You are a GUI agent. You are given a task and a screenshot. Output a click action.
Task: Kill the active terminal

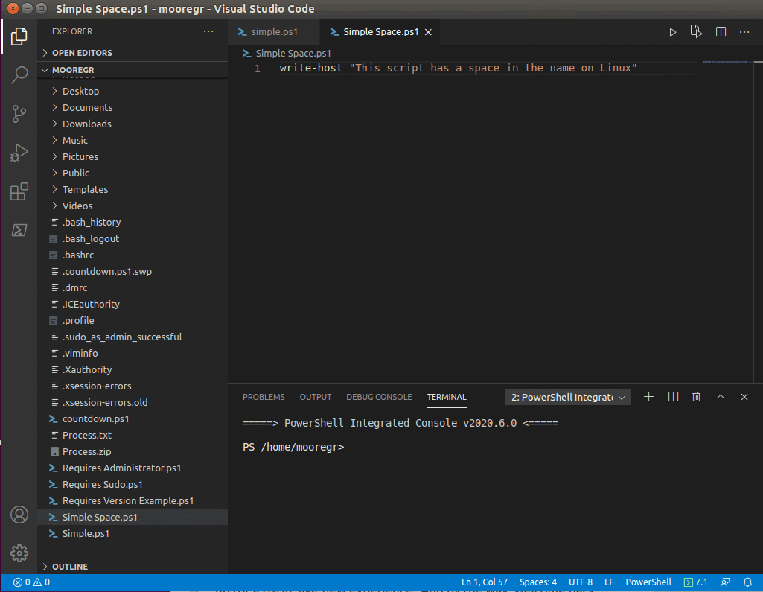696,397
